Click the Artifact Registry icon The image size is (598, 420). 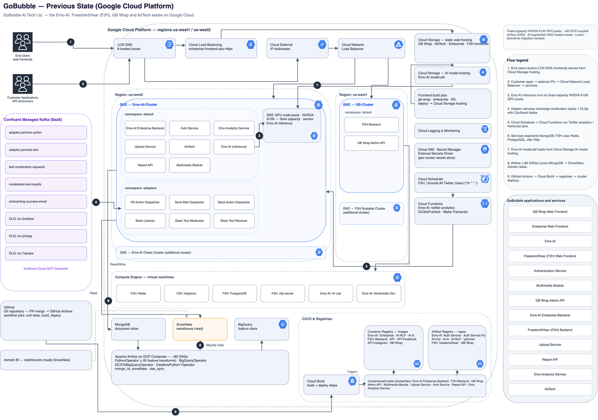[480, 364]
